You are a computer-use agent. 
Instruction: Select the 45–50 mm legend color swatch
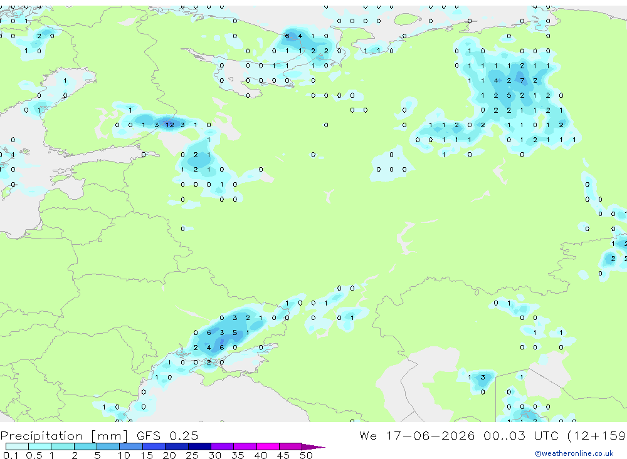[291, 446]
